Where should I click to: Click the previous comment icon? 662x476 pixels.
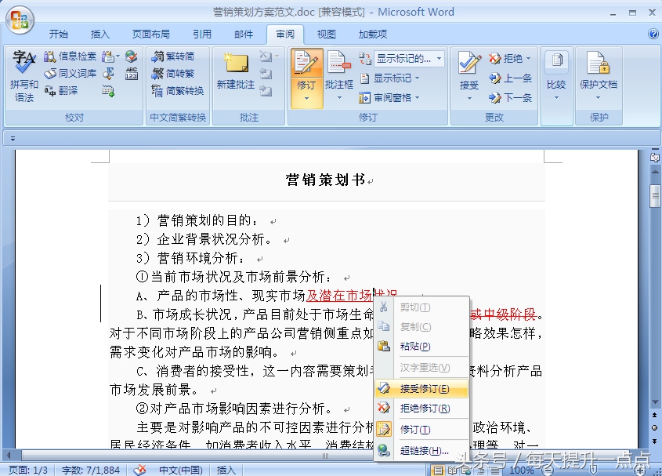266,74
